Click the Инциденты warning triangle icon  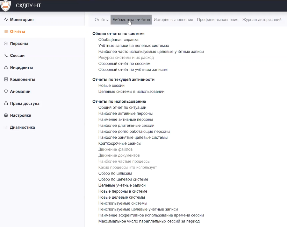click(6, 67)
